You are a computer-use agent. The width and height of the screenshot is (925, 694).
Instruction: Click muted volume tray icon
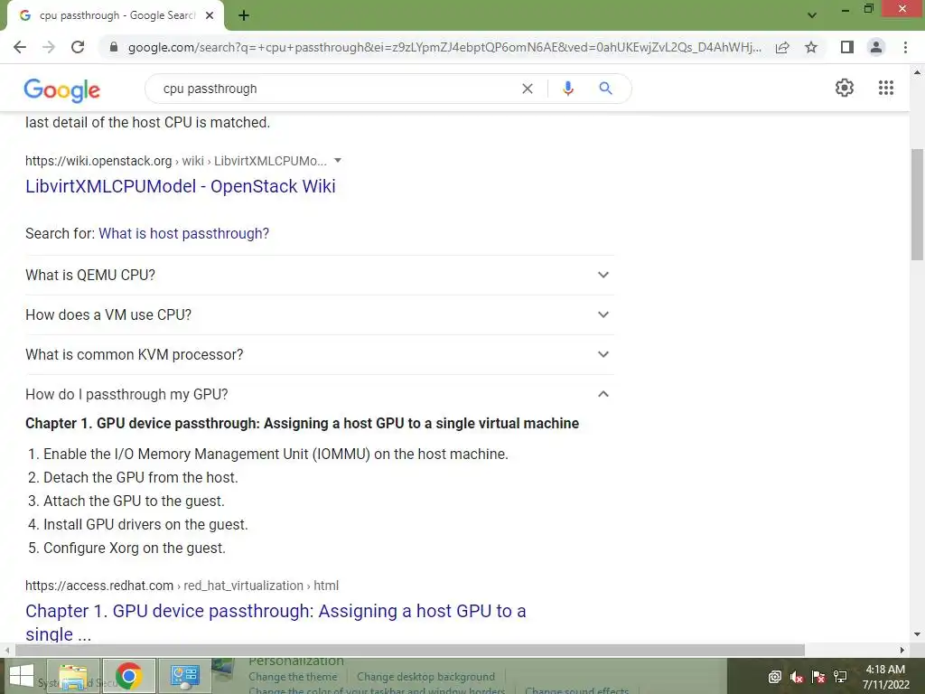click(x=797, y=677)
